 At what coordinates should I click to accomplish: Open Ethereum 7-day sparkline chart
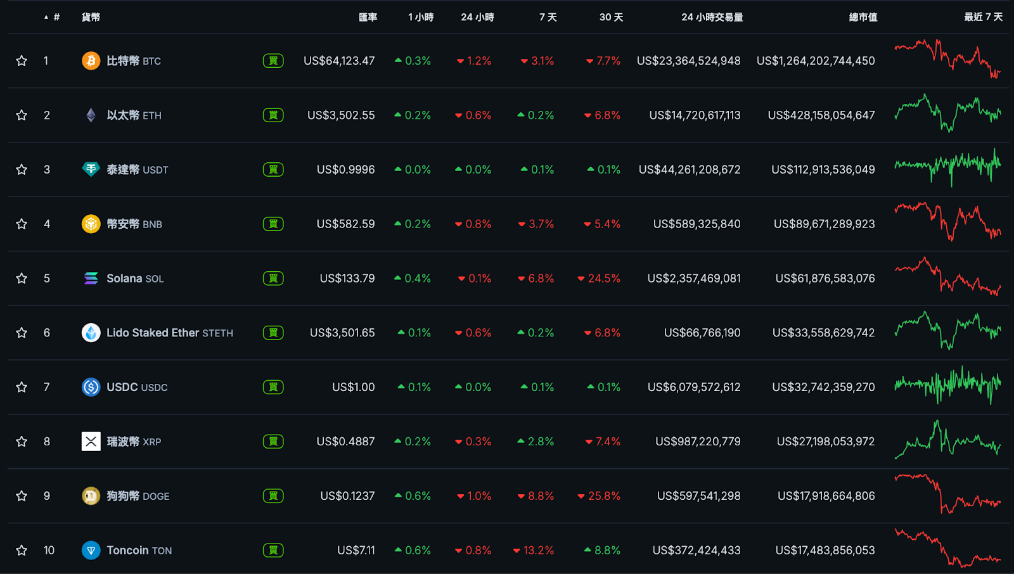click(x=948, y=113)
